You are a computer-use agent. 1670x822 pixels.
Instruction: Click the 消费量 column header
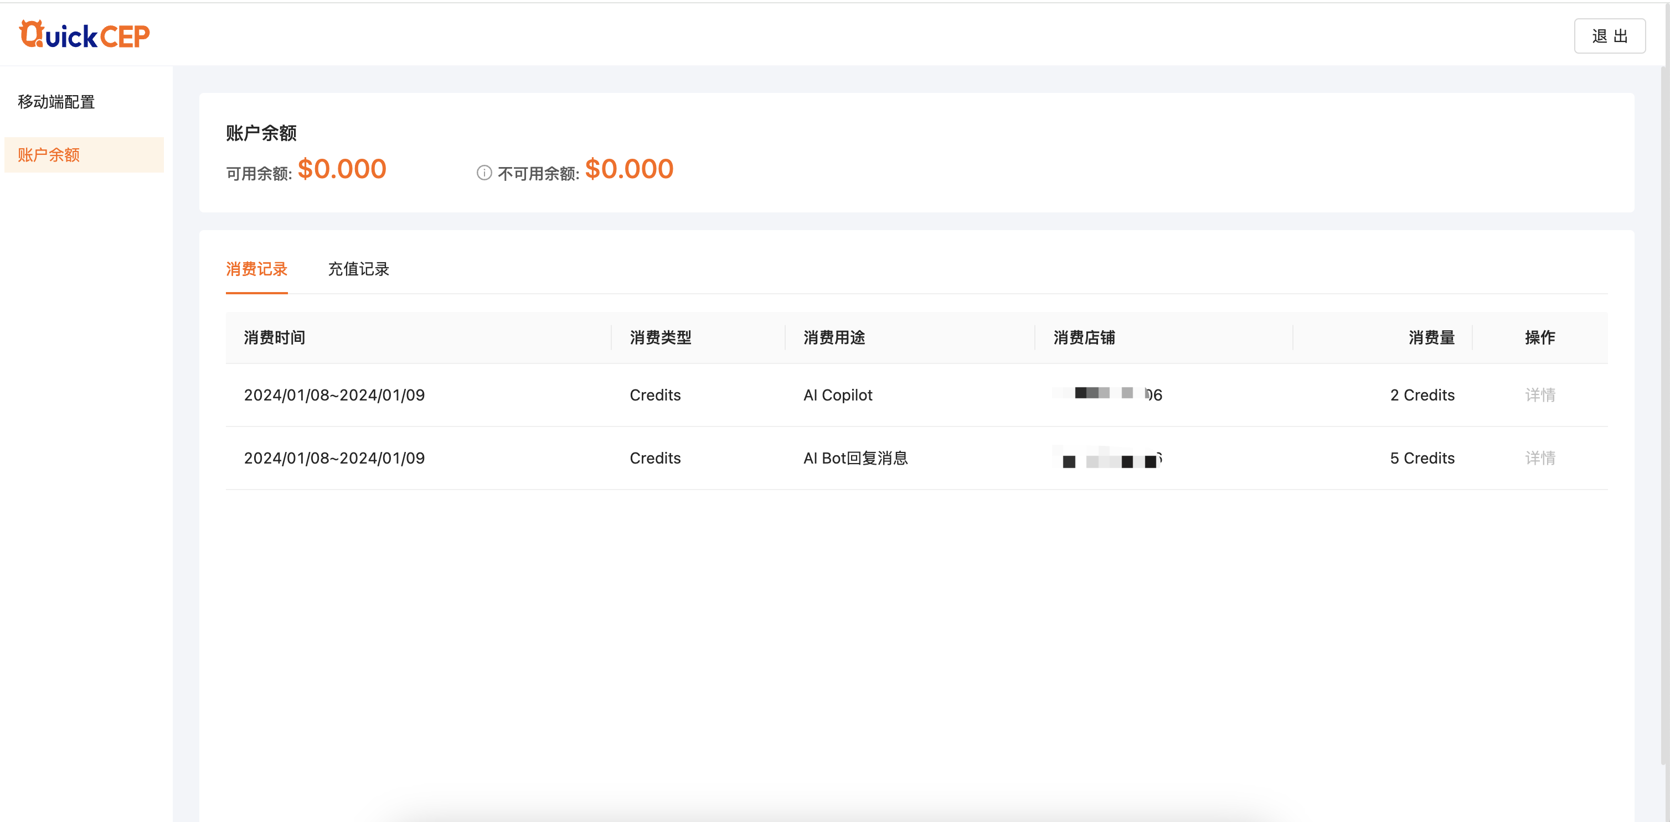[x=1431, y=337]
